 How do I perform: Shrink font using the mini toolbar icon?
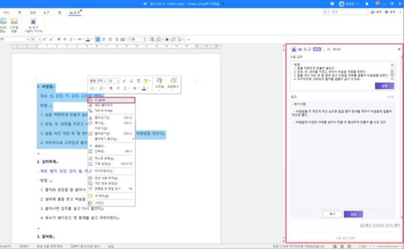tap(131, 81)
